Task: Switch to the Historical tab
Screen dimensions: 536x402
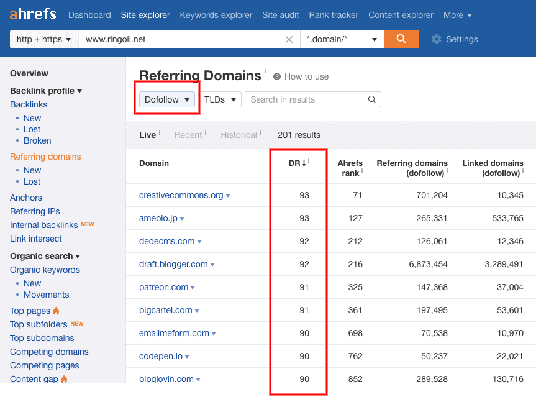Action: click(238, 135)
